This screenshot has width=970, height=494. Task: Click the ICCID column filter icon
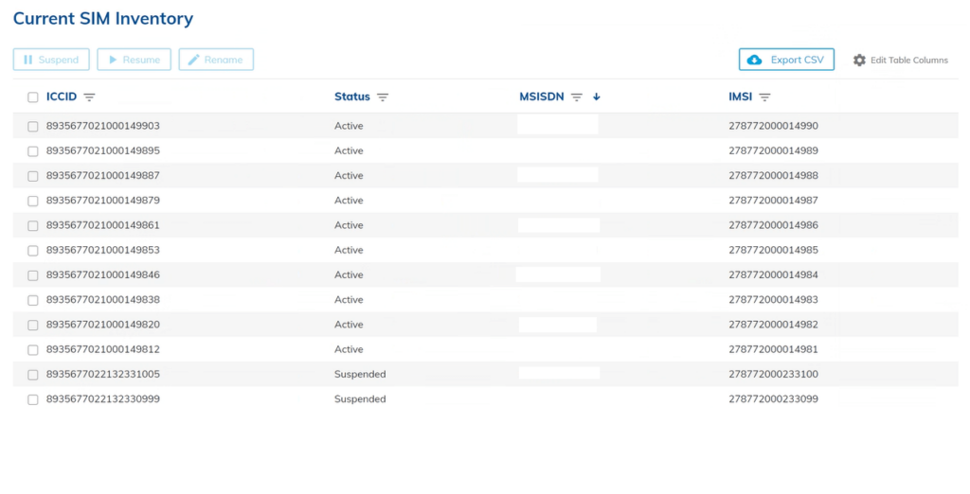point(90,97)
